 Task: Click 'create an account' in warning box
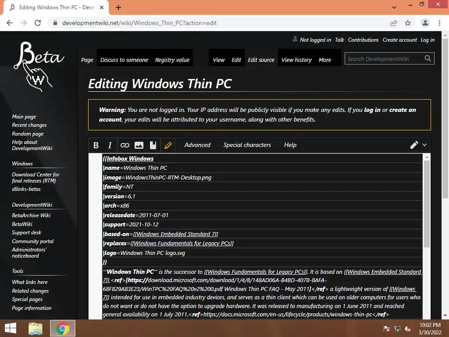pos(403,110)
